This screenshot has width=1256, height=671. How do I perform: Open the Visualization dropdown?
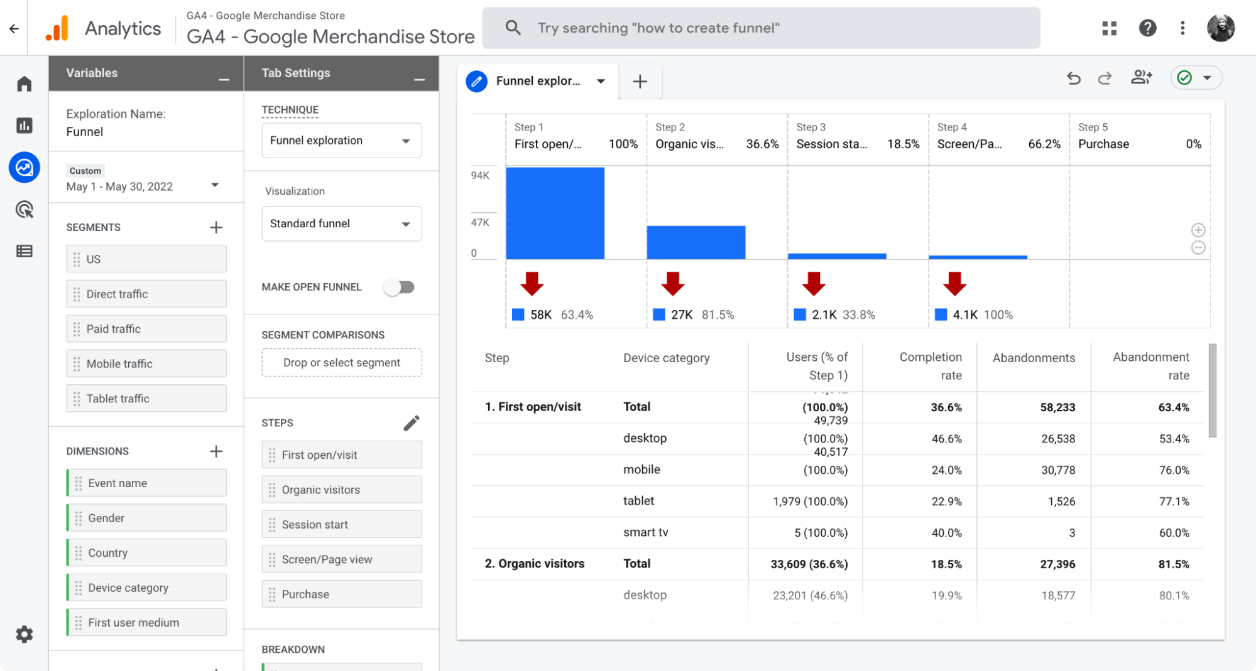click(341, 223)
